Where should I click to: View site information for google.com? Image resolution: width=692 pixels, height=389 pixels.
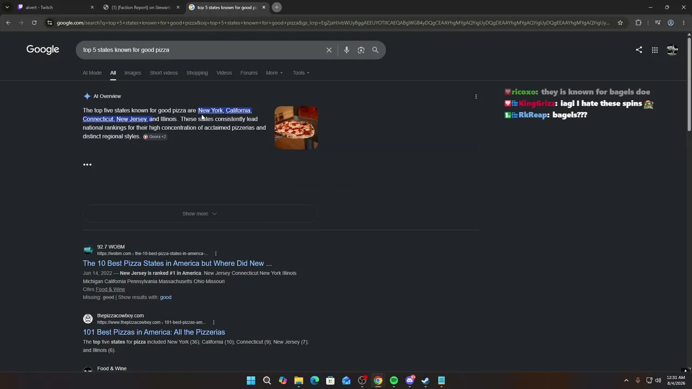[50, 23]
